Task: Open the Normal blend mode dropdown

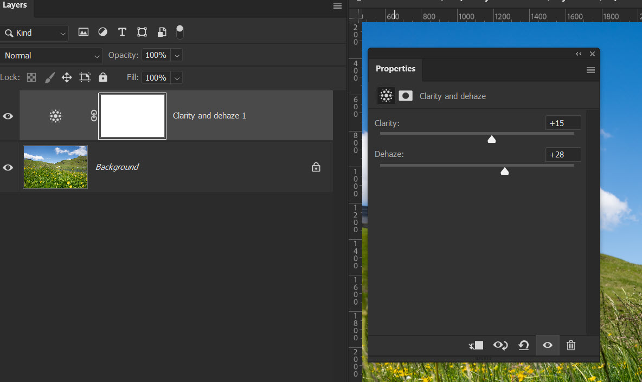Action: point(52,56)
